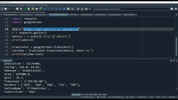Image resolution: width=178 pixels, height=100 pixels.
Task: Click the circular @ symbol finder icon
Action: click(x=21, y=9)
